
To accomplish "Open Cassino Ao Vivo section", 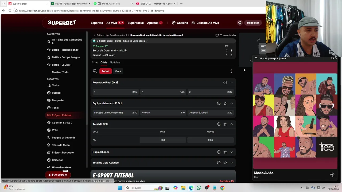I will (205, 23).
